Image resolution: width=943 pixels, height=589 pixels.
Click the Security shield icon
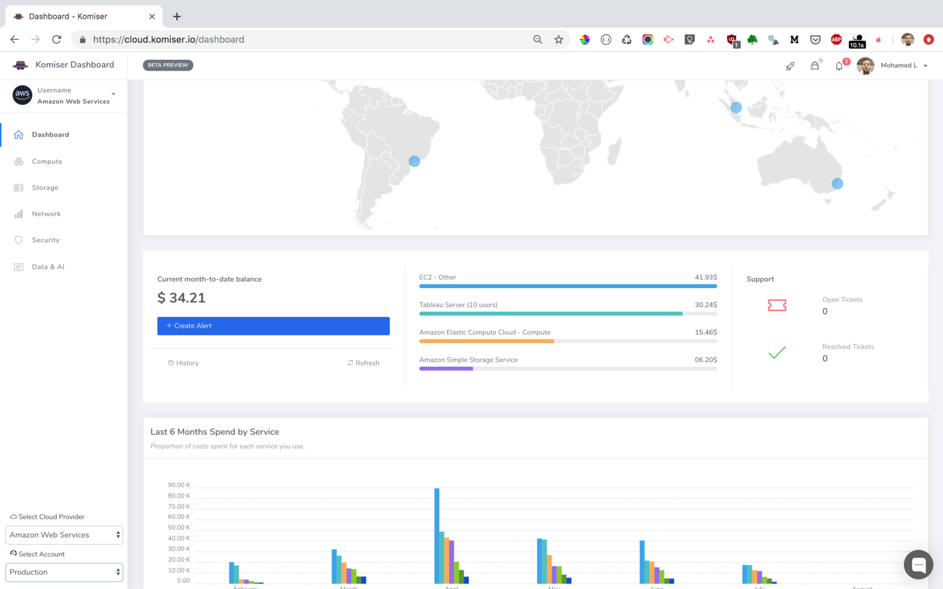(19, 240)
